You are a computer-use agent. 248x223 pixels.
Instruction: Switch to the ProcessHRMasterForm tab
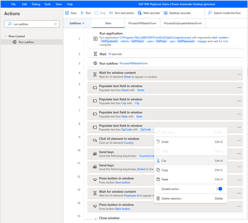[x=142, y=23]
